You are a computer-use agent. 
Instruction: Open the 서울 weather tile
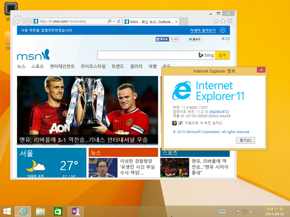pyautogui.click(x=52, y=163)
